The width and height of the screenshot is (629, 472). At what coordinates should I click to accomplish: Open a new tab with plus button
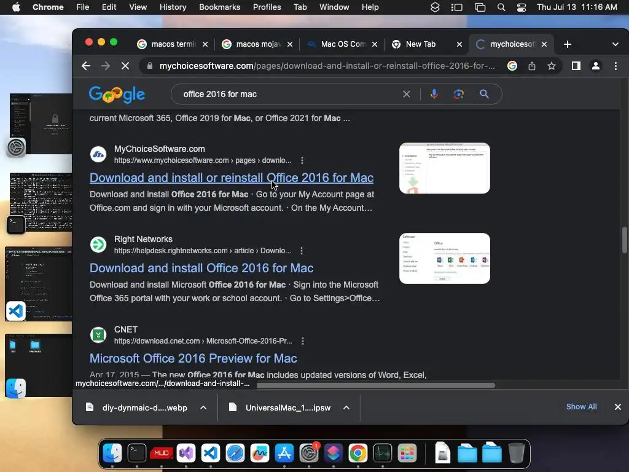567,44
